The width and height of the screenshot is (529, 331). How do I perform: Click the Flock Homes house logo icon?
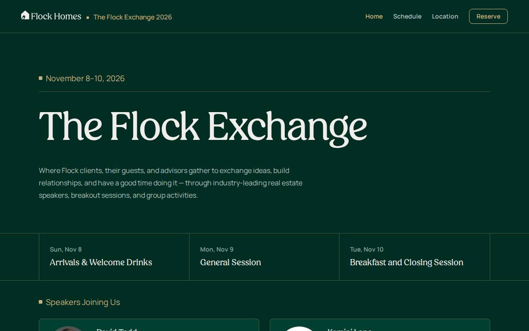point(25,15)
